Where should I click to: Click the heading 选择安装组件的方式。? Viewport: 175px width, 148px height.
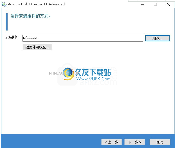click(31, 16)
